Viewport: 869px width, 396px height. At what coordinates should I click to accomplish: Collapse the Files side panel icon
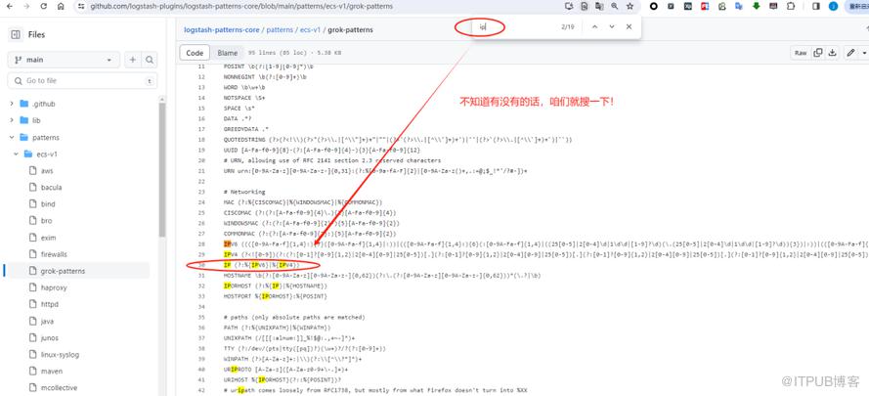tap(16, 34)
